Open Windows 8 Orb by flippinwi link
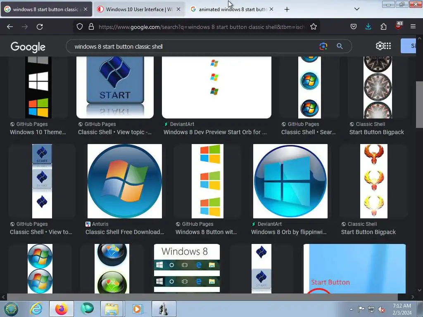423x317 pixels. click(x=289, y=232)
